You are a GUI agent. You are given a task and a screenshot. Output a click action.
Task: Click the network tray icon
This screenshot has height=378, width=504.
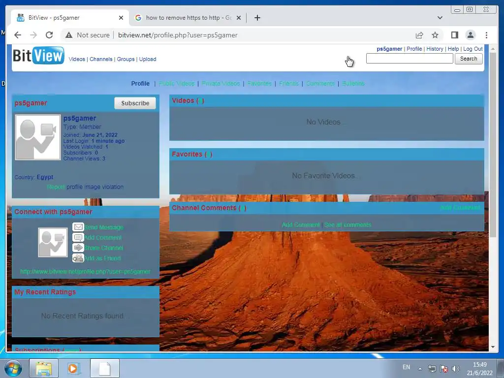[432, 369]
